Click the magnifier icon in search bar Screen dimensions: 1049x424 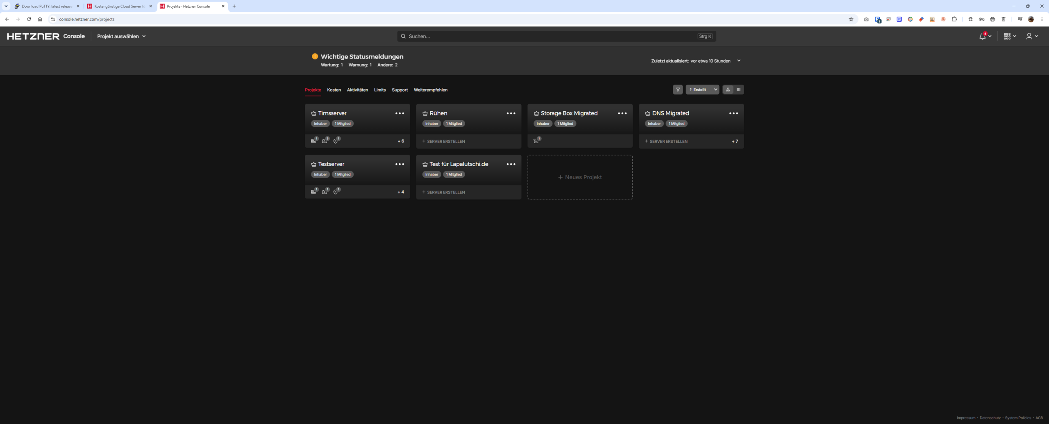coord(403,36)
